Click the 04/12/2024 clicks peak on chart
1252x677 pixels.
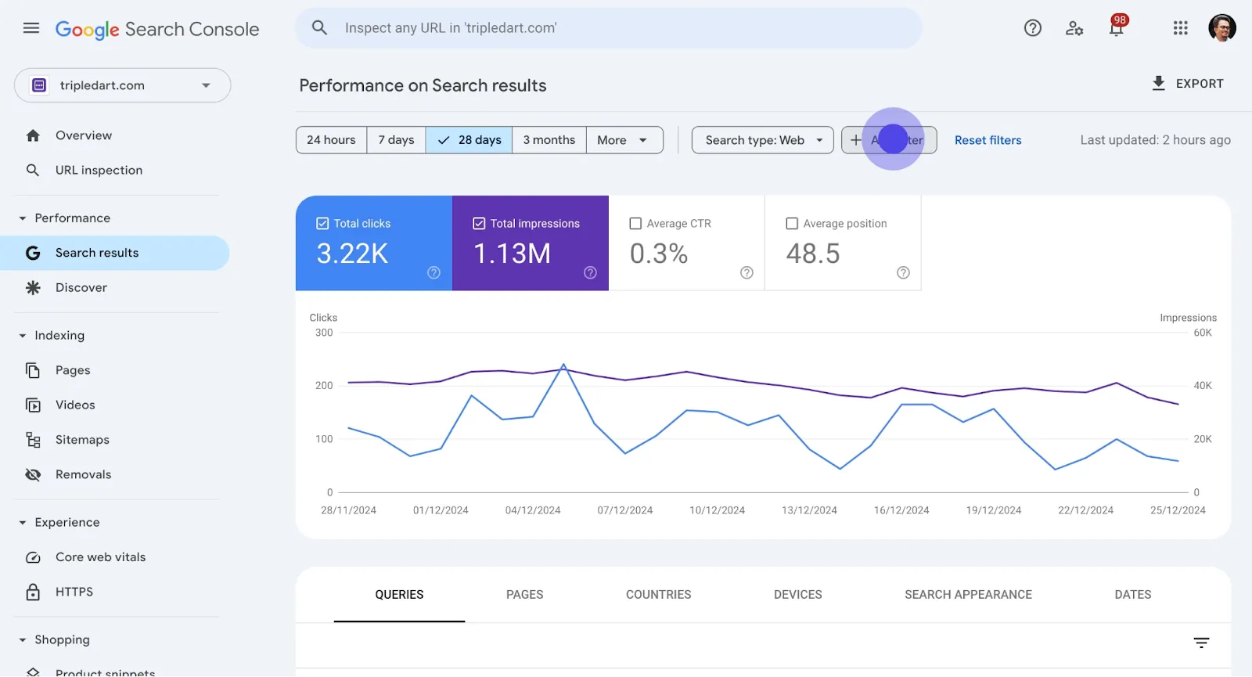[x=564, y=365]
